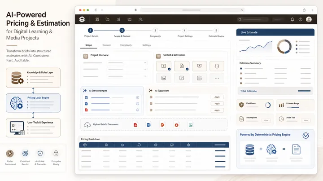Click the gear column icon in Pricing Breakdown header
Screen dimensions: 323x181
coord(188,145)
